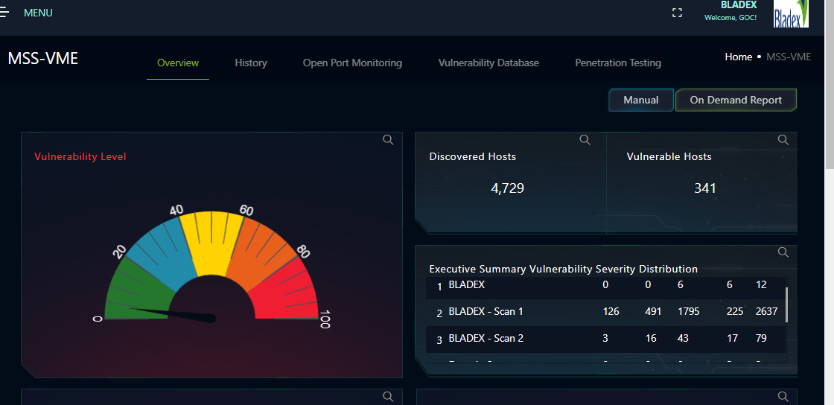Viewport: 834px width, 405px height.
Task: Click the Vulnerable Hosts label
Action: (x=669, y=157)
